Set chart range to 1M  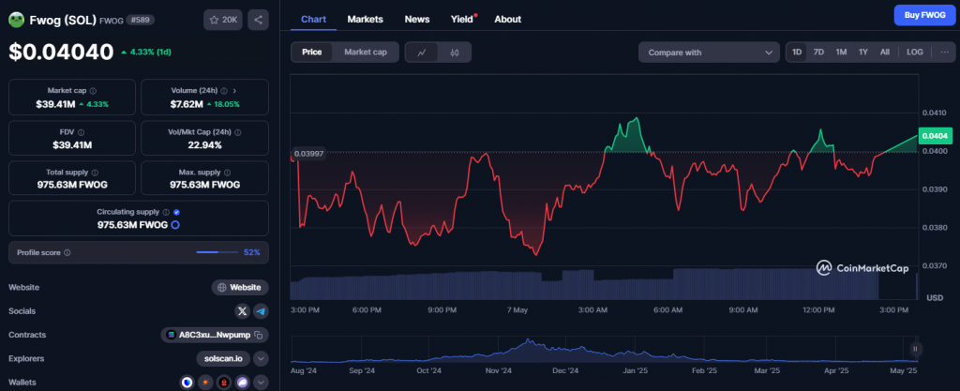(x=841, y=52)
